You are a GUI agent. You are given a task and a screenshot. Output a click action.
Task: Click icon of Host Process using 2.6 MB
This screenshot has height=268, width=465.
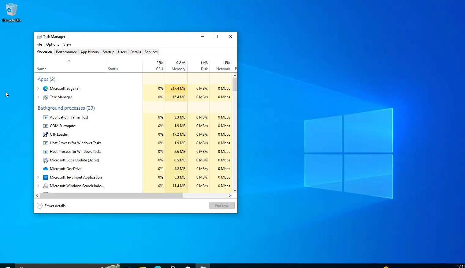tap(46, 152)
